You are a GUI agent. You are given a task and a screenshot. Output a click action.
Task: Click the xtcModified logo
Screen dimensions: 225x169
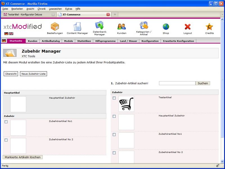pyautogui.click(x=23, y=26)
